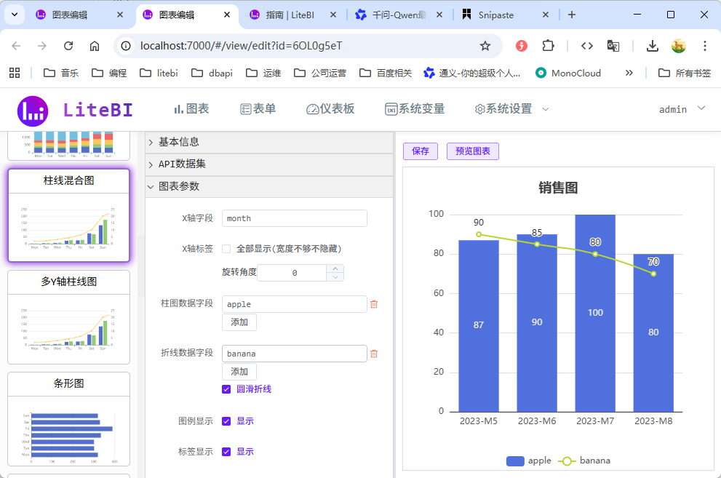Click the LiteBI logo icon
Viewport: 721px width, 478px height.
[33, 108]
